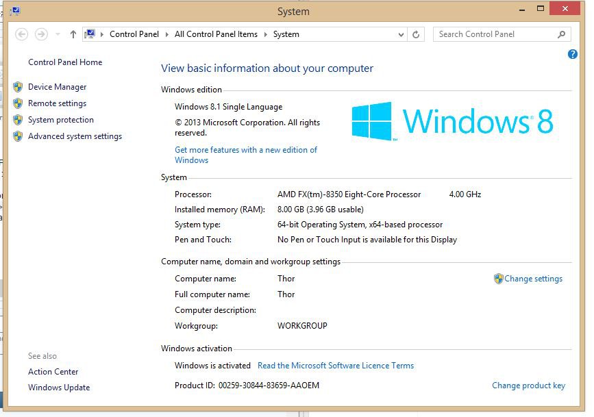Go to Control Panel Home

click(x=65, y=62)
